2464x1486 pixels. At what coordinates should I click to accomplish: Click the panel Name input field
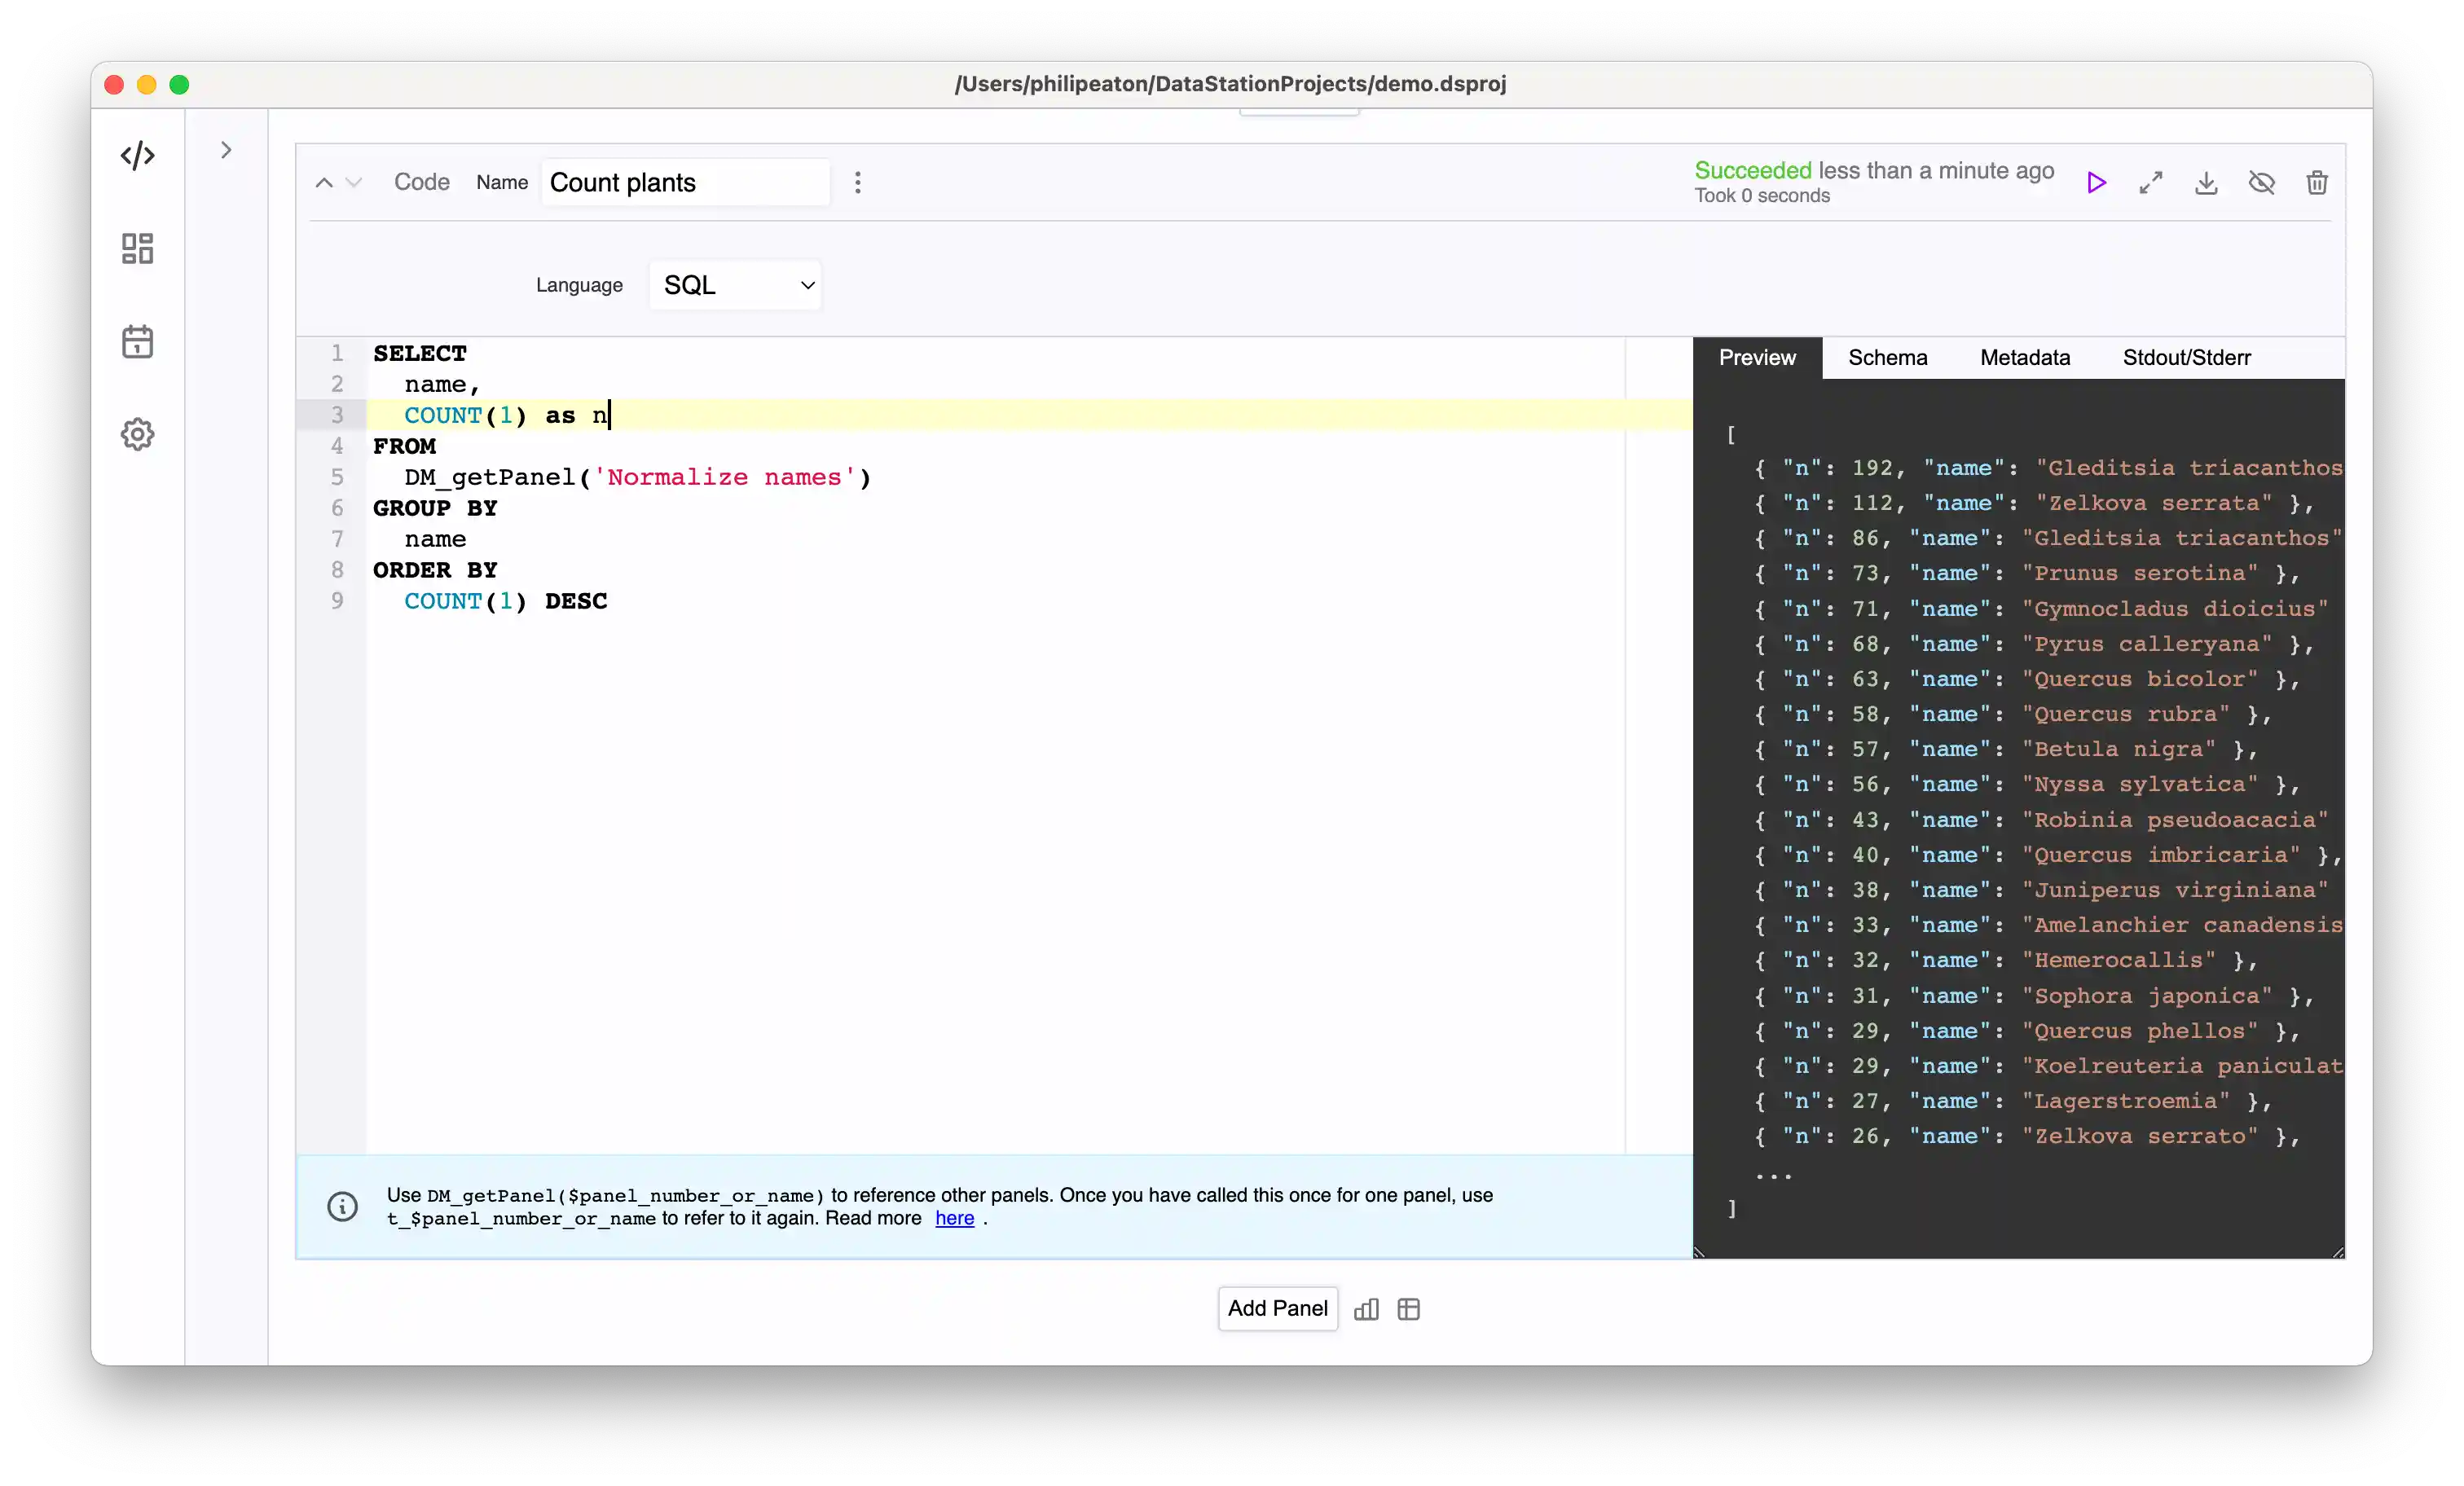(x=685, y=182)
